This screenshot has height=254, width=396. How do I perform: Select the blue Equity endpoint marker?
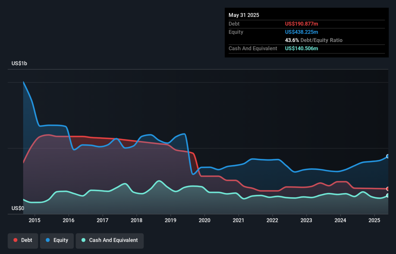click(x=388, y=156)
